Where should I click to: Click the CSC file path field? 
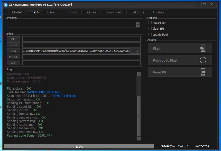point(81,63)
